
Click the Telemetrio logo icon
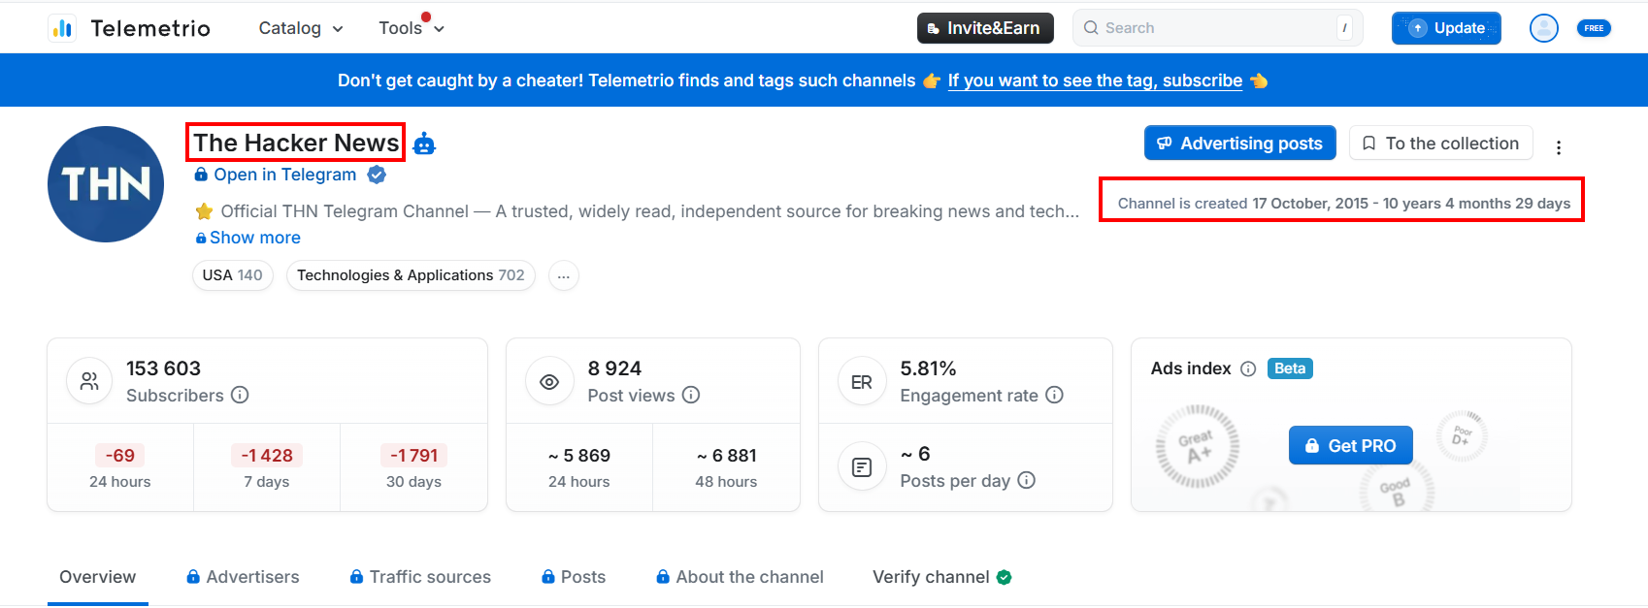pyautogui.click(x=62, y=28)
